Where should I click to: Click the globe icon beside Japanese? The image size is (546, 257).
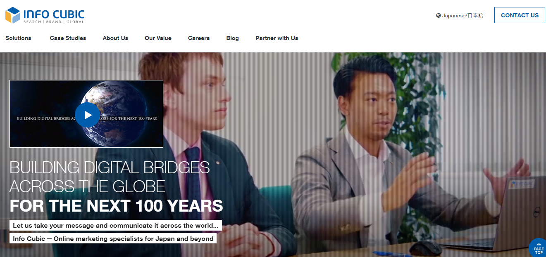click(x=439, y=16)
